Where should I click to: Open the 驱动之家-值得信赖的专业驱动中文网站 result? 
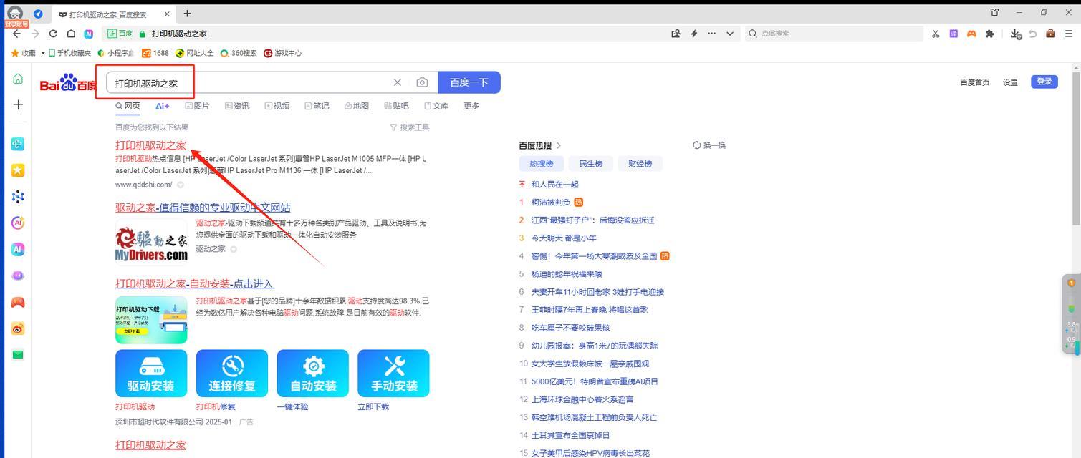click(x=203, y=208)
